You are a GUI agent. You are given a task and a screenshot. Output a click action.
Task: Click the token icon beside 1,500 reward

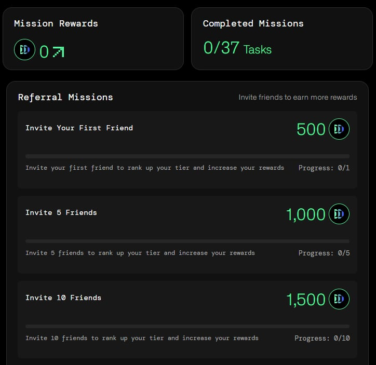coord(339,299)
